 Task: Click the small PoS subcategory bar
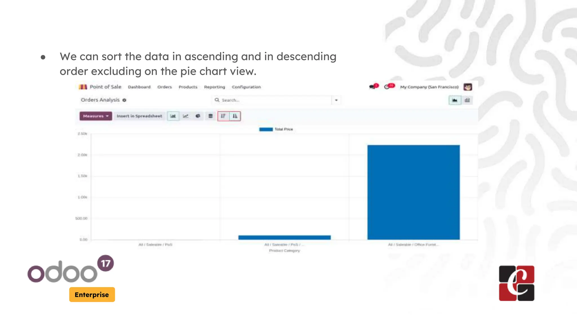[285, 237]
